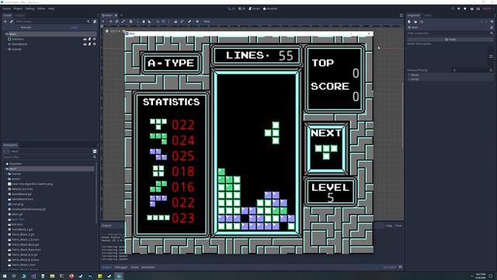Focus the Filter nodes search field
Screen dimensions: 497x280
tap(53, 22)
